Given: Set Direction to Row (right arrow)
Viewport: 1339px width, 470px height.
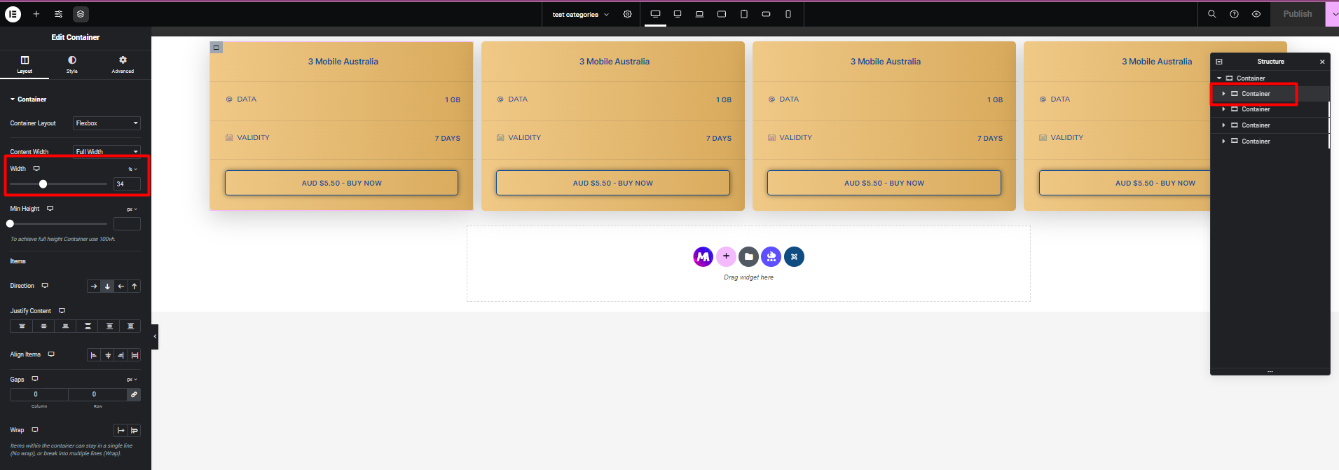Looking at the screenshot, I should [94, 286].
